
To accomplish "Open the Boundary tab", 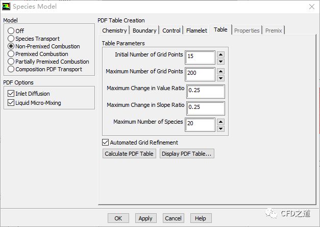I will click(144, 31).
